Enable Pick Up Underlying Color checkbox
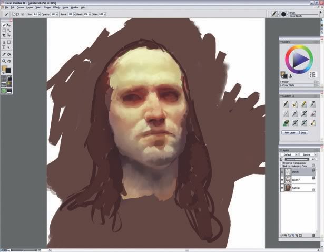This screenshot has width=324, height=252. (281, 166)
